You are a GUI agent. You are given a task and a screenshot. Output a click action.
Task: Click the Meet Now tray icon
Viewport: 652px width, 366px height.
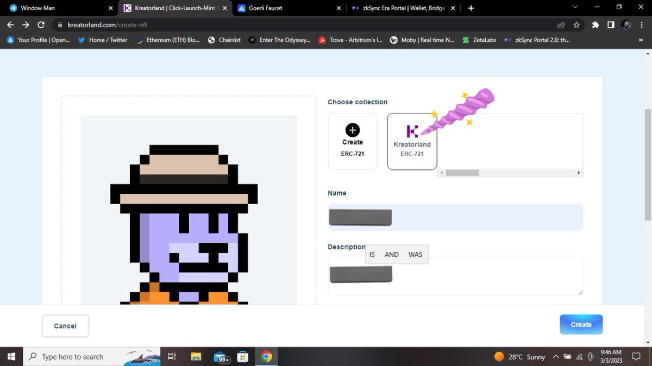(591, 357)
